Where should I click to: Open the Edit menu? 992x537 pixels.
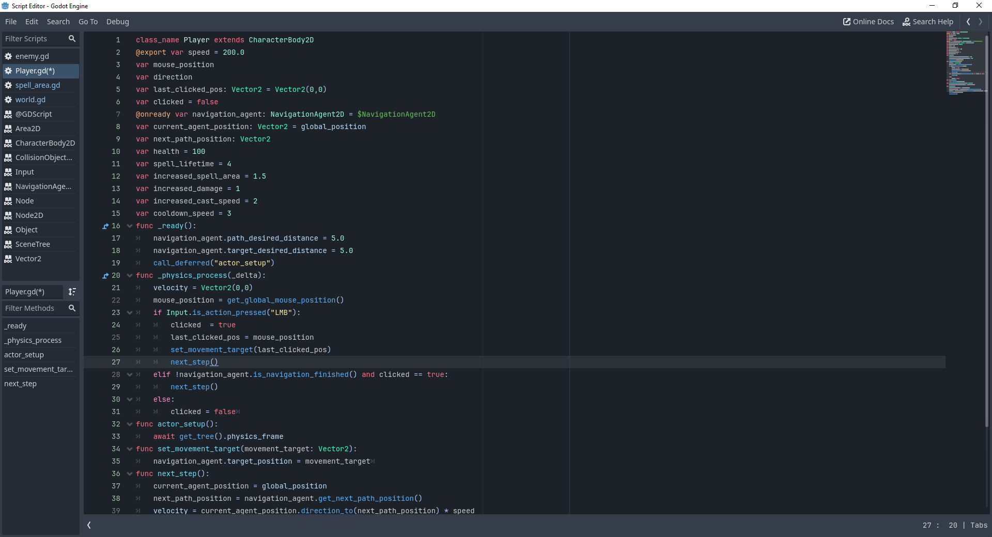(32, 22)
